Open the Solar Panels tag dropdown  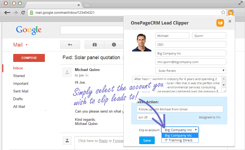click(190, 71)
